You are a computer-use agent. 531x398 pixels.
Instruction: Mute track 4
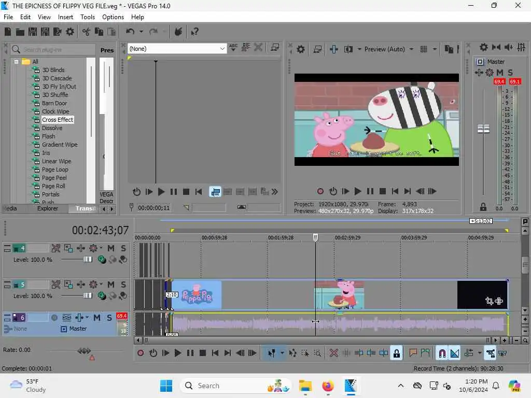(x=111, y=248)
